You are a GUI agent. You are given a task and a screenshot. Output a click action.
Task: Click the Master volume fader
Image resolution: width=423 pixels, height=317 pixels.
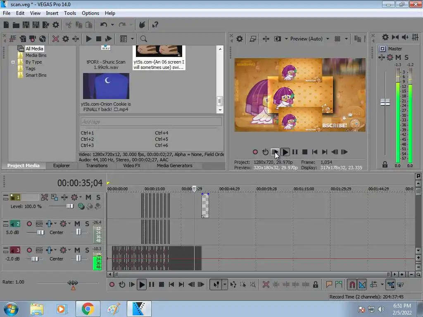[x=385, y=102]
